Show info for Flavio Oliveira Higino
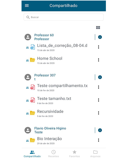 [x=100, y=130]
